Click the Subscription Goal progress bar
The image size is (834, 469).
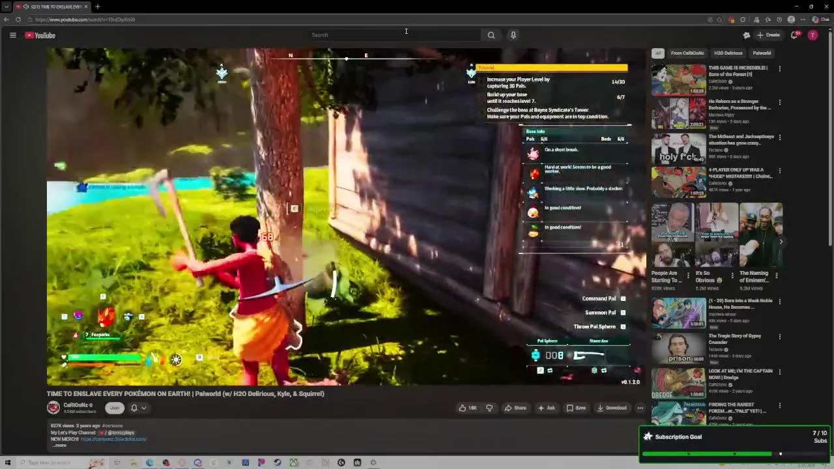click(735, 453)
